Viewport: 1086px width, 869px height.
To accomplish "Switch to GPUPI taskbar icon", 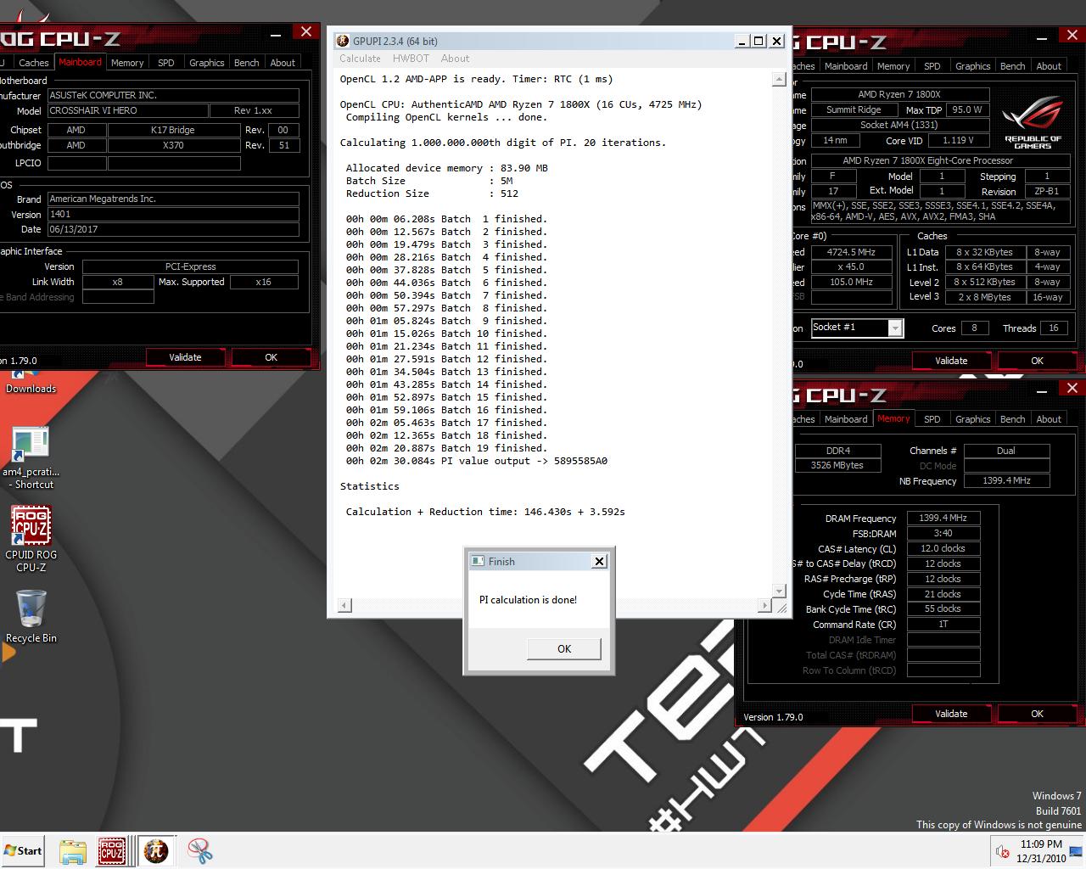I will pos(155,851).
